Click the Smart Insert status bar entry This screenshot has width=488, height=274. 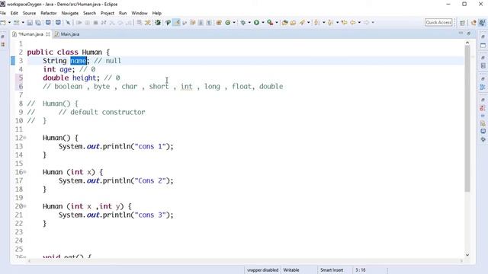[332, 270]
